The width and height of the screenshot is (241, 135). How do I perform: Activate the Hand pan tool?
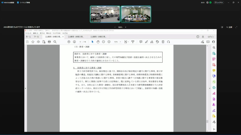[98, 42]
